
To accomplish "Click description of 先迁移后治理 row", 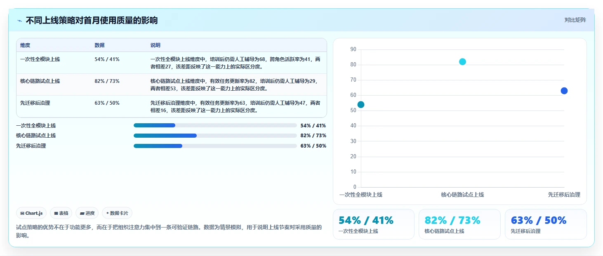I will click(236, 106).
